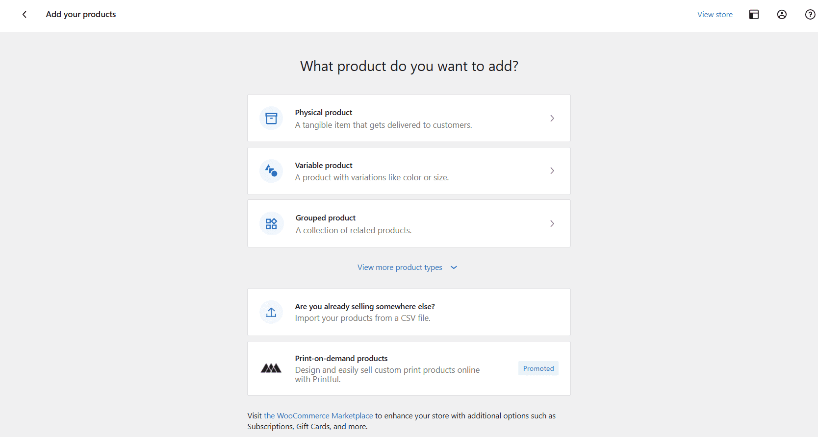Screen dimensions: 818x437
Task: Click the Printful mountain logo icon
Action: [x=271, y=368]
